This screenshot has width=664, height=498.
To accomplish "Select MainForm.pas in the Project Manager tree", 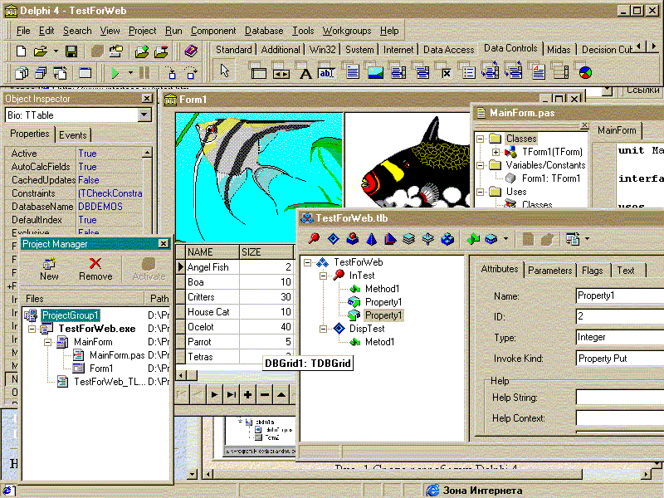I will [x=117, y=355].
